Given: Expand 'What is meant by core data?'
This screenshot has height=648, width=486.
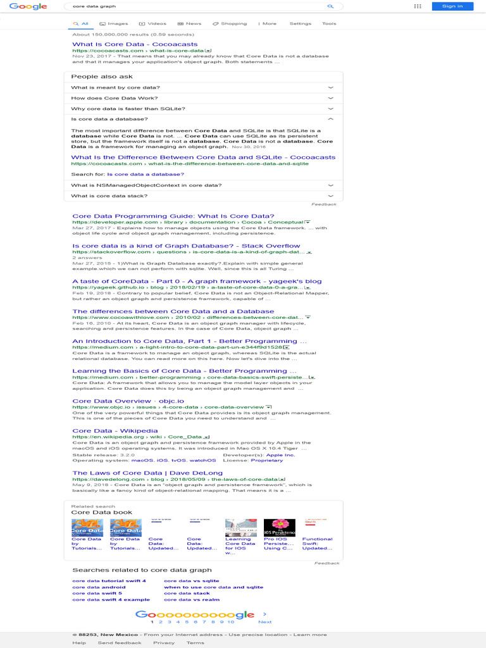Looking at the screenshot, I should click(203, 87).
